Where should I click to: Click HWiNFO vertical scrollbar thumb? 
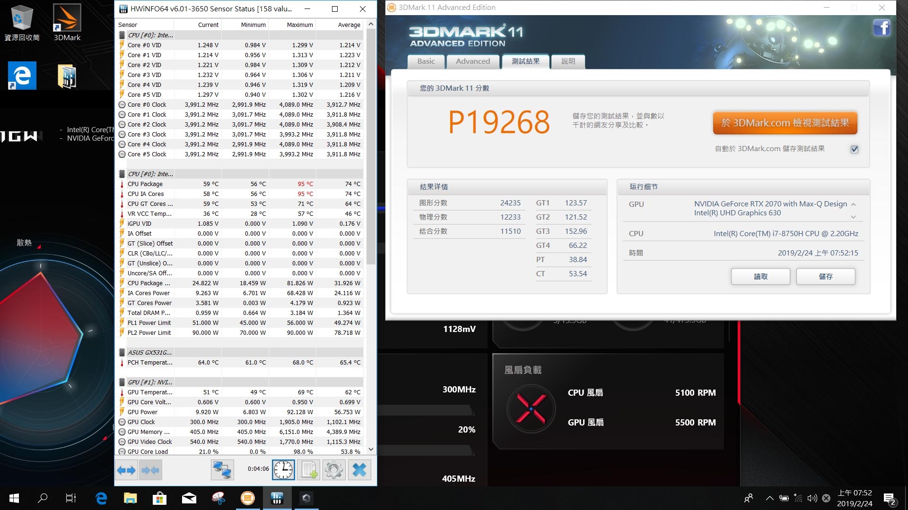(x=371, y=146)
